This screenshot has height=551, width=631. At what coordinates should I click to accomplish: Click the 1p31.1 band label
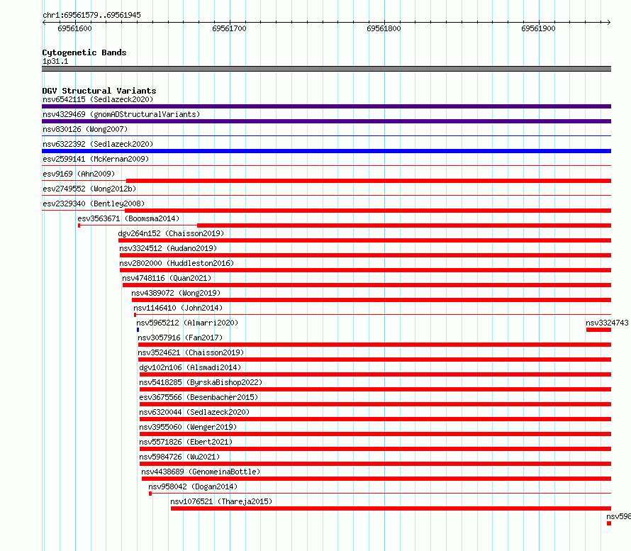tap(55, 61)
